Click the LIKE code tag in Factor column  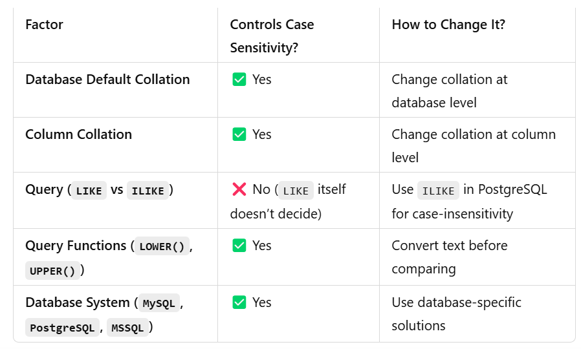point(89,191)
